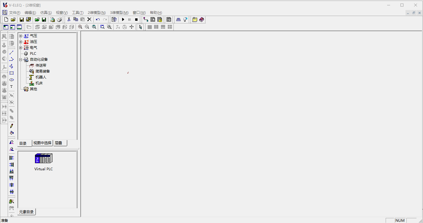Pick the pencil tool in the sidebar

[x=12, y=126]
